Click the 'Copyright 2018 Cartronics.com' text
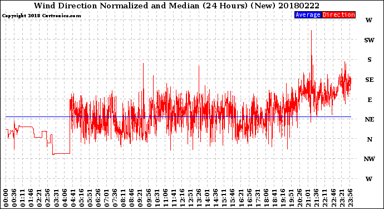The image size is (384, 209). [x=41, y=16]
